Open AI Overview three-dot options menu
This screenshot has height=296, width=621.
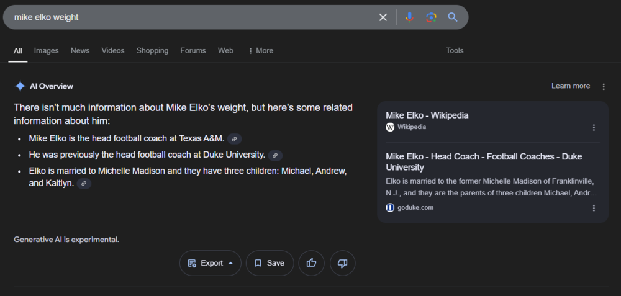point(604,86)
